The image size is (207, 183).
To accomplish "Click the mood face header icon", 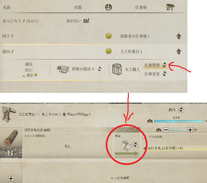I will click(x=109, y=7).
